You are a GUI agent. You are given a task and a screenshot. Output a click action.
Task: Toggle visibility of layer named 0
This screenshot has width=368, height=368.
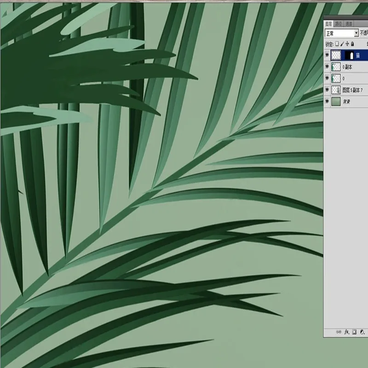(x=327, y=78)
